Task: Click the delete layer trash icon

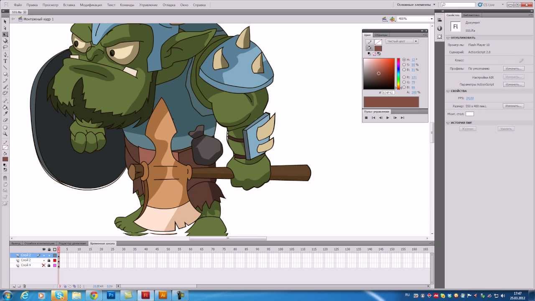Action: pyautogui.click(x=24, y=286)
